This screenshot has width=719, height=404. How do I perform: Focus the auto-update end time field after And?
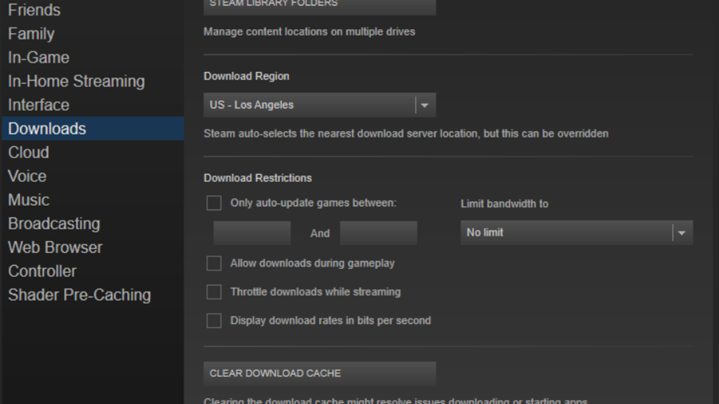pos(378,233)
